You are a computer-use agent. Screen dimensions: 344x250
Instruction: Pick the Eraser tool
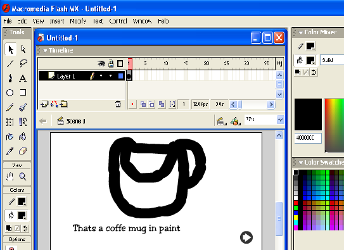[x=23, y=151]
